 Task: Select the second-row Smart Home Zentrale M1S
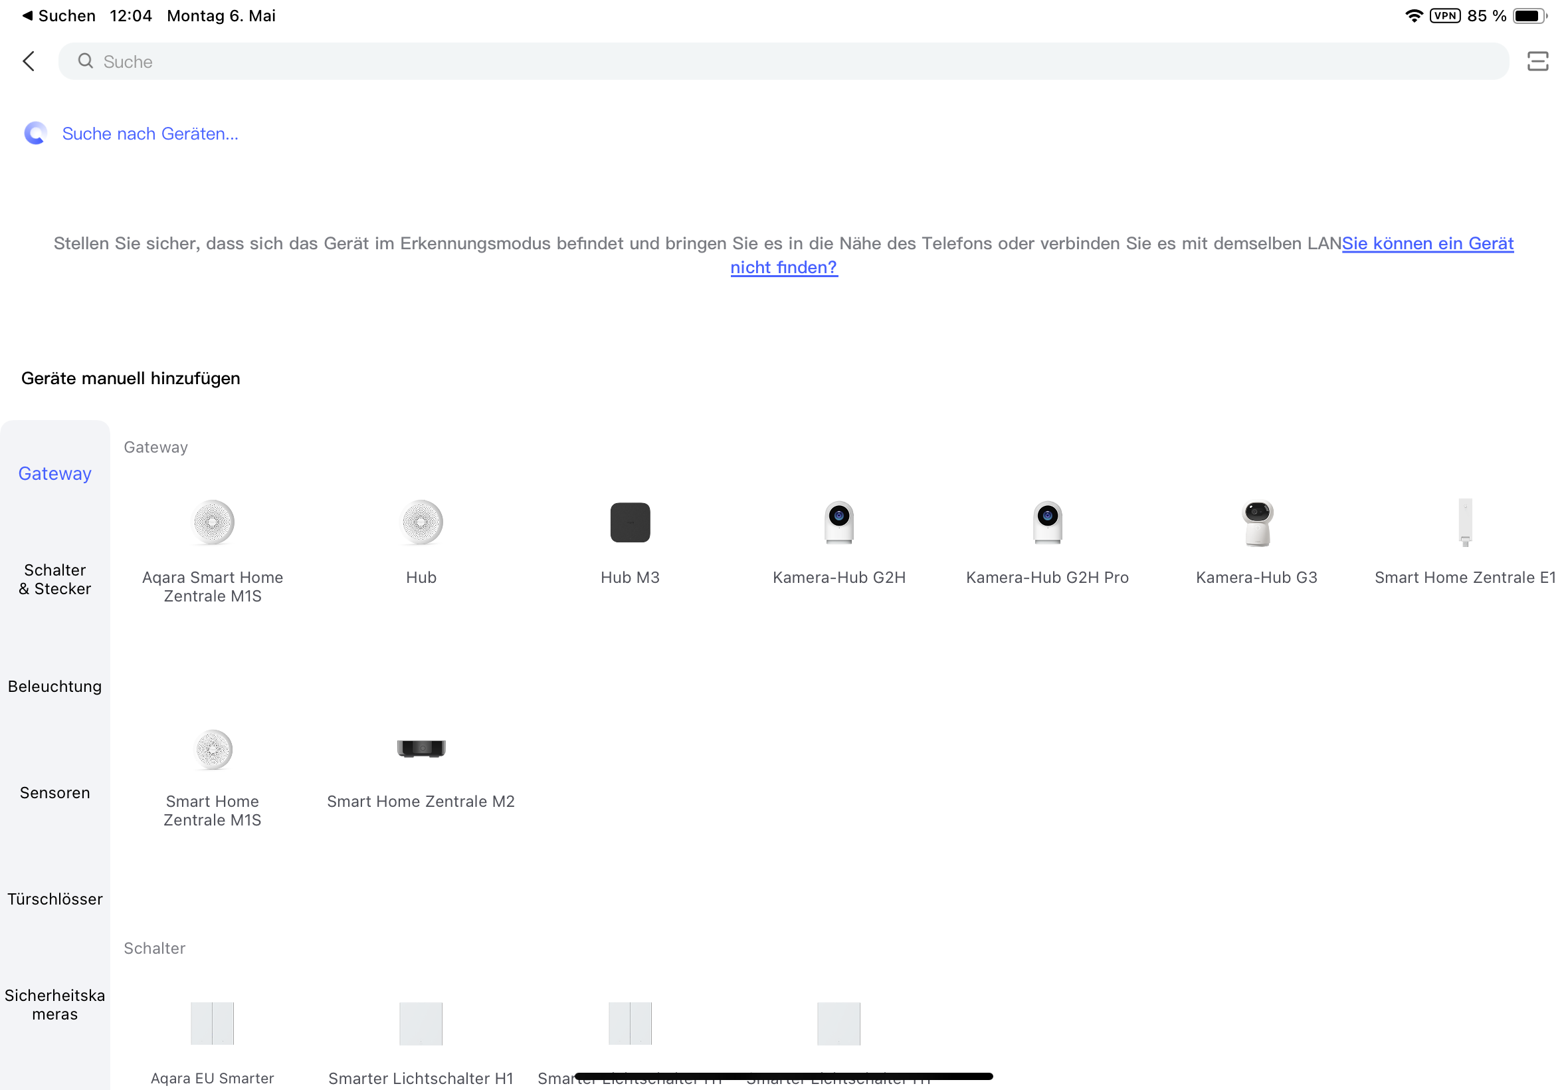(213, 748)
